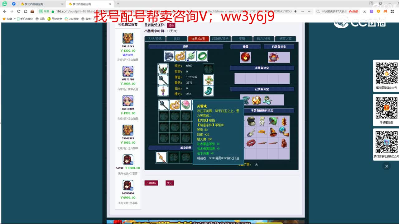Switch to the 坐骑 tab

(242, 39)
